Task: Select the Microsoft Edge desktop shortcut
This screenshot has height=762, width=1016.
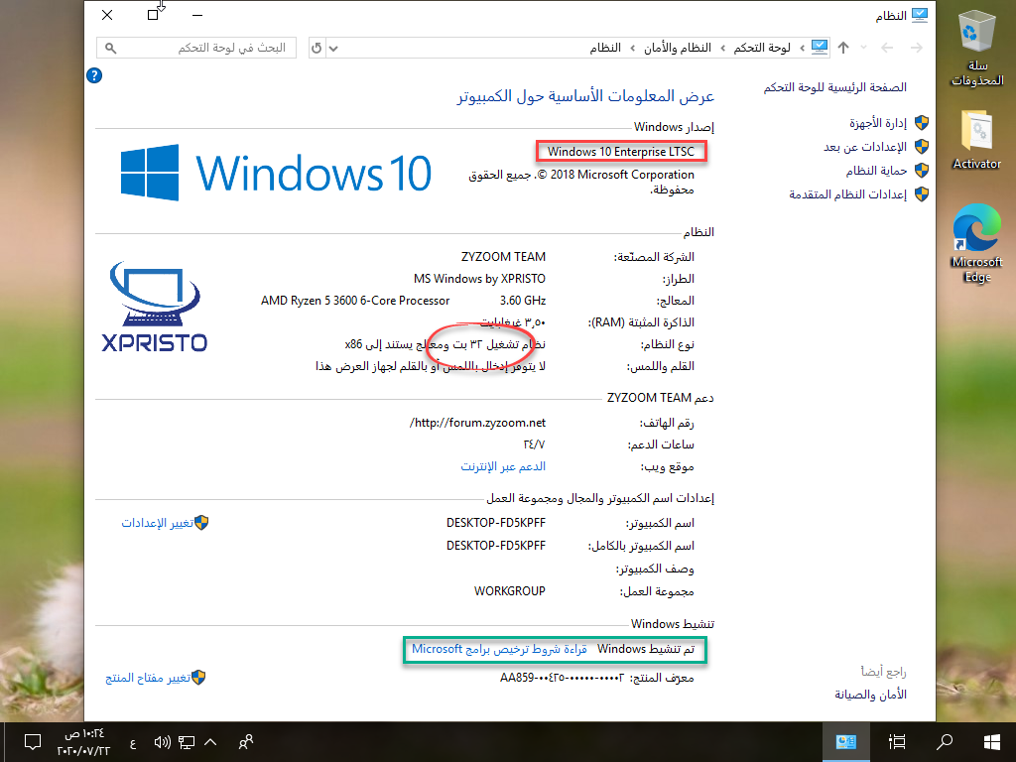Action: click(977, 244)
